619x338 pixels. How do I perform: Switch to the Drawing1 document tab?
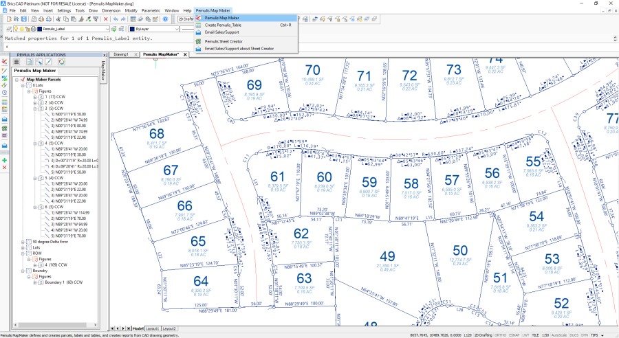click(121, 54)
